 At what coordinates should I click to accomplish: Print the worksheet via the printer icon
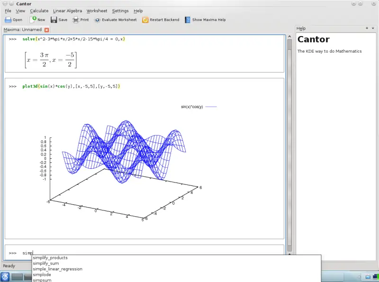[75, 20]
